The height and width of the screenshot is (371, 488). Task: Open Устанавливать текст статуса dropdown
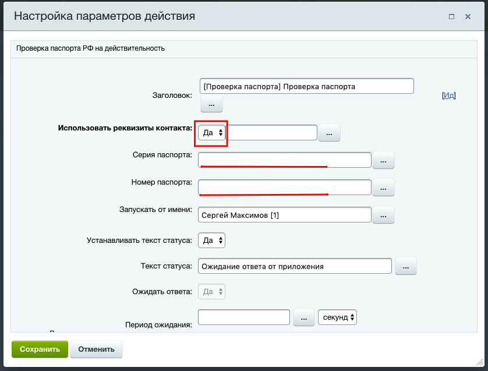pyautogui.click(x=212, y=240)
